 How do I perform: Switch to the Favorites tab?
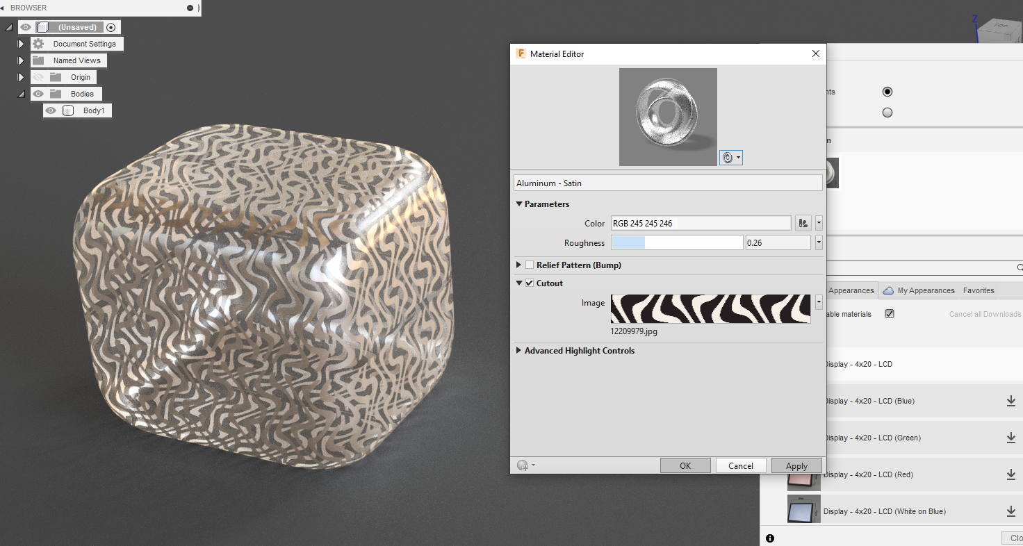coord(979,290)
